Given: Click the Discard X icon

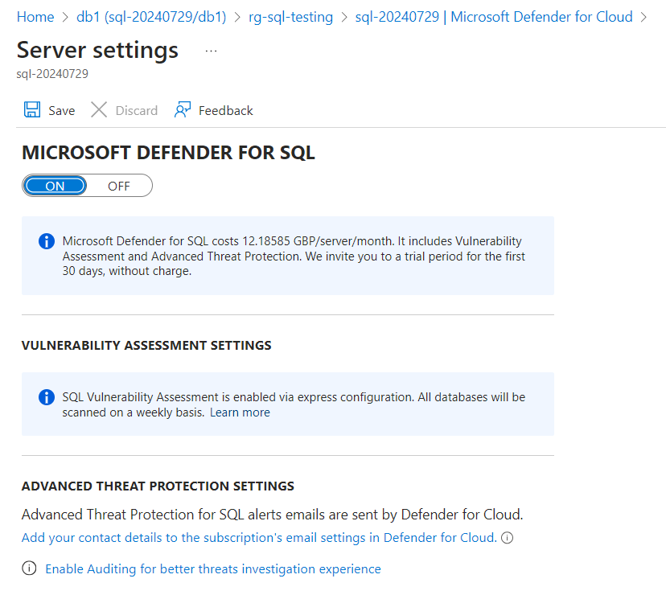Looking at the screenshot, I should [x=99, y=110].
